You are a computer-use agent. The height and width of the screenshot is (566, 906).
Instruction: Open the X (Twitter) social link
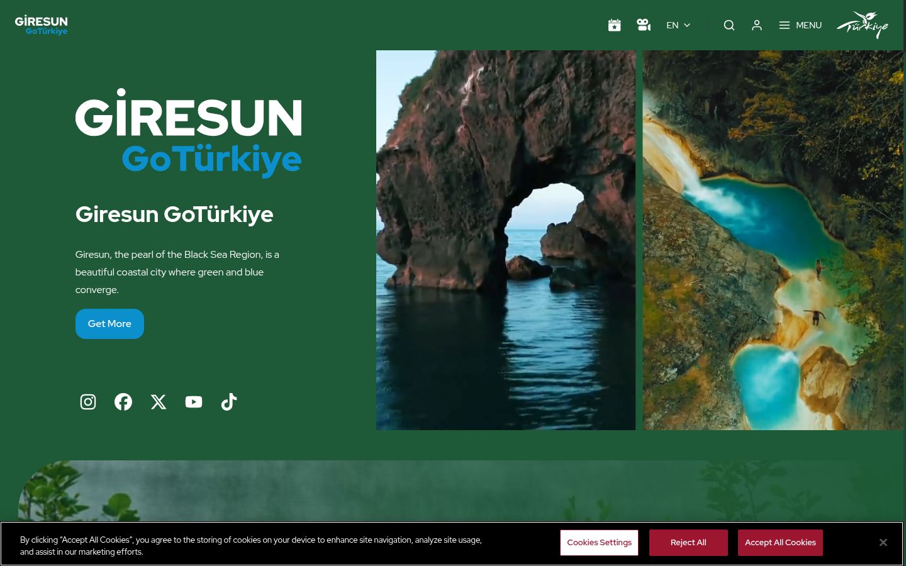coord(159,402)
